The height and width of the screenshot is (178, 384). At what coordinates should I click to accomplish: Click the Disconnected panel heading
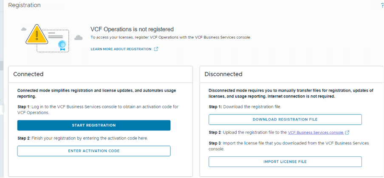[223, 74]
